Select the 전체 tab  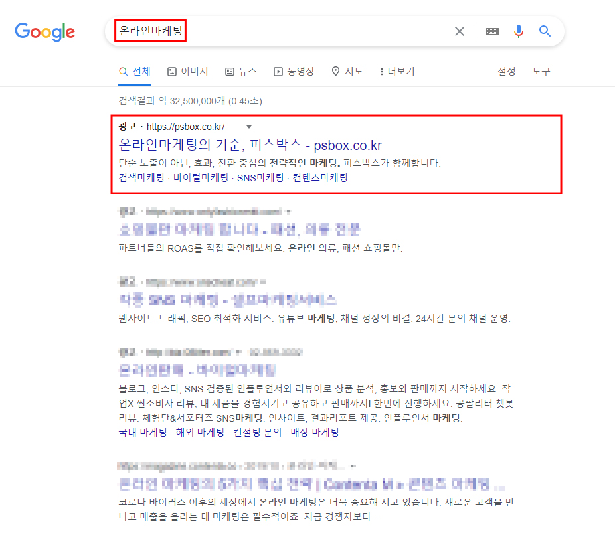pos(135,71)
